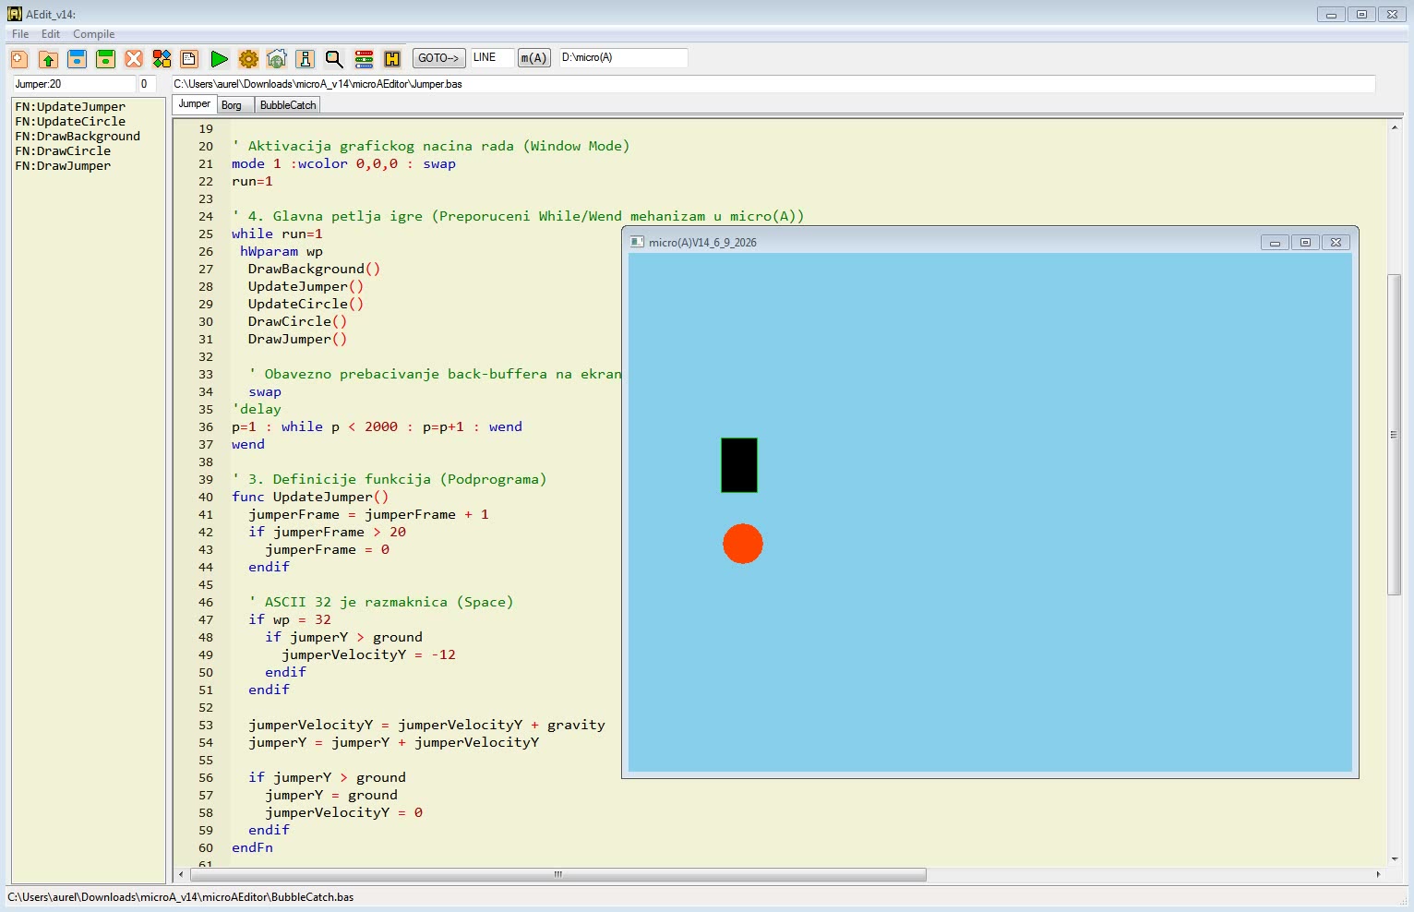
Task: Select FN:UpdateJumper in function list
Action: [70, 107]
